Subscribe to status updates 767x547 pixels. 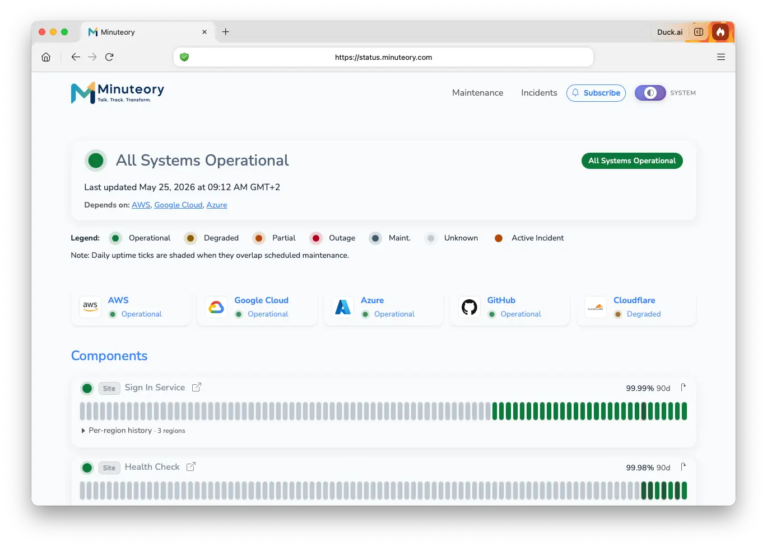click(596, 93)
